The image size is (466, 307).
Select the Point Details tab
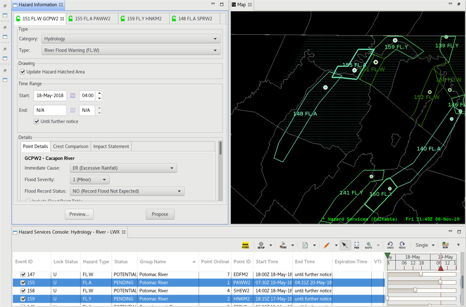click(x=35, y=146)
